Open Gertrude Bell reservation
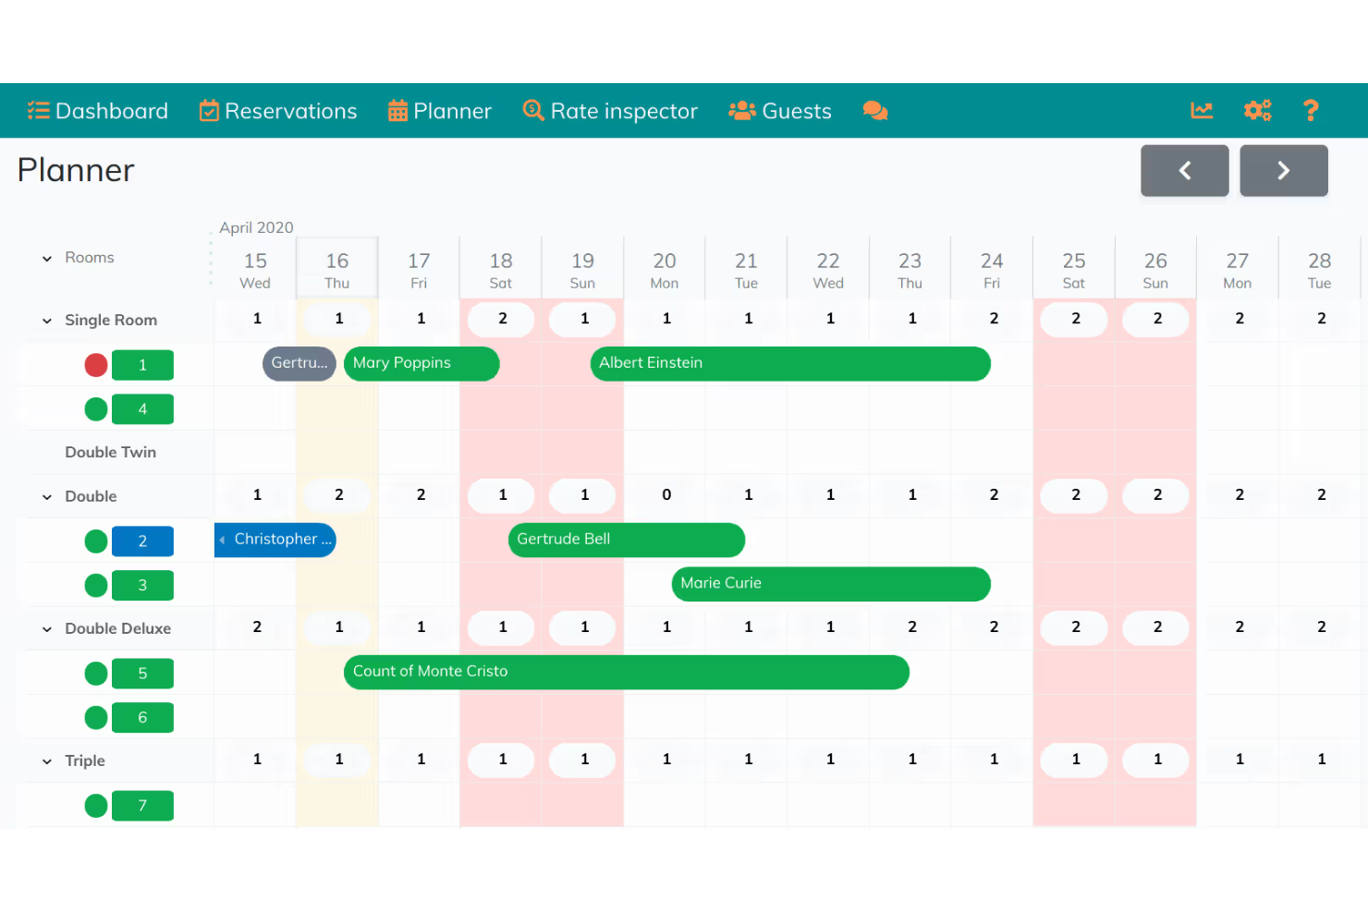This screenshot has height=912, width=1368. (627, 540)
